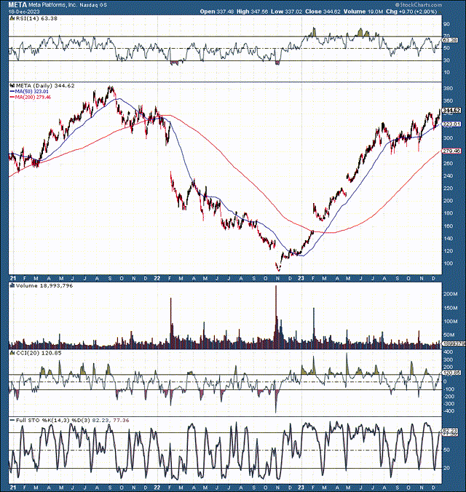
Task: Click the candlestick icon beside META (Daily)
Action: [x=12, y=86]
